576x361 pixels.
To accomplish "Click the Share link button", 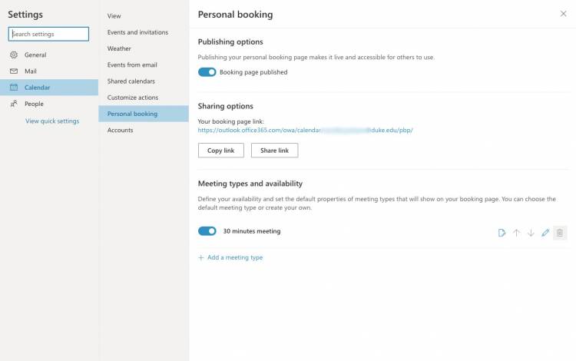I will 274,151.
